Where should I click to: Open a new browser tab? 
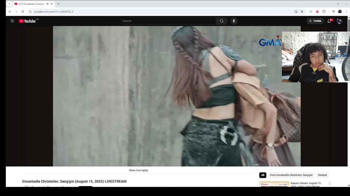58,4
